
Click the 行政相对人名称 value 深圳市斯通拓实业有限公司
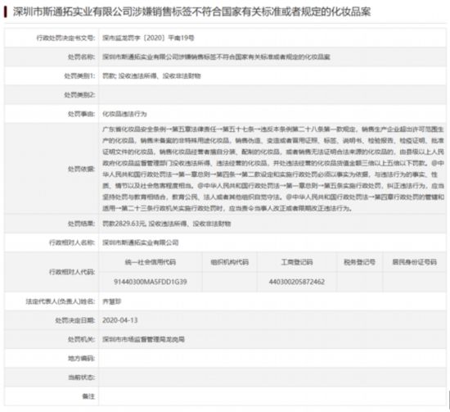(x=141, y=242)
